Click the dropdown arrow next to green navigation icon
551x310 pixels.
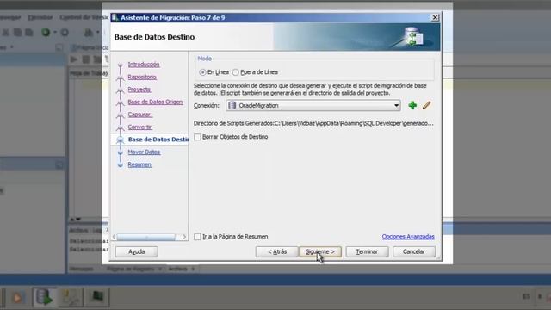[x=55, y=33]
